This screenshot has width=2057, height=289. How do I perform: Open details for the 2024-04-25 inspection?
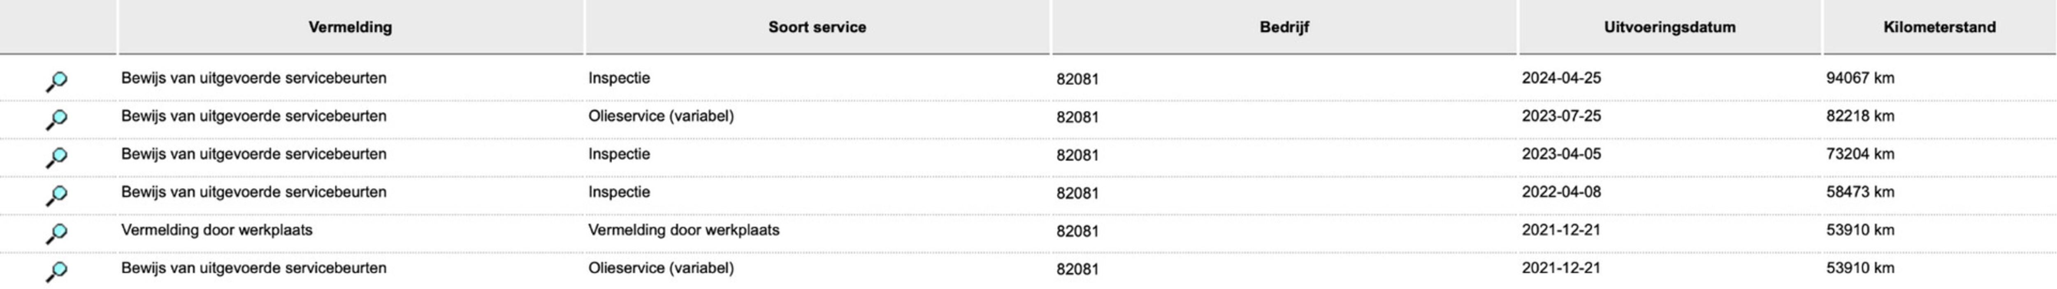tap(56, 81)
